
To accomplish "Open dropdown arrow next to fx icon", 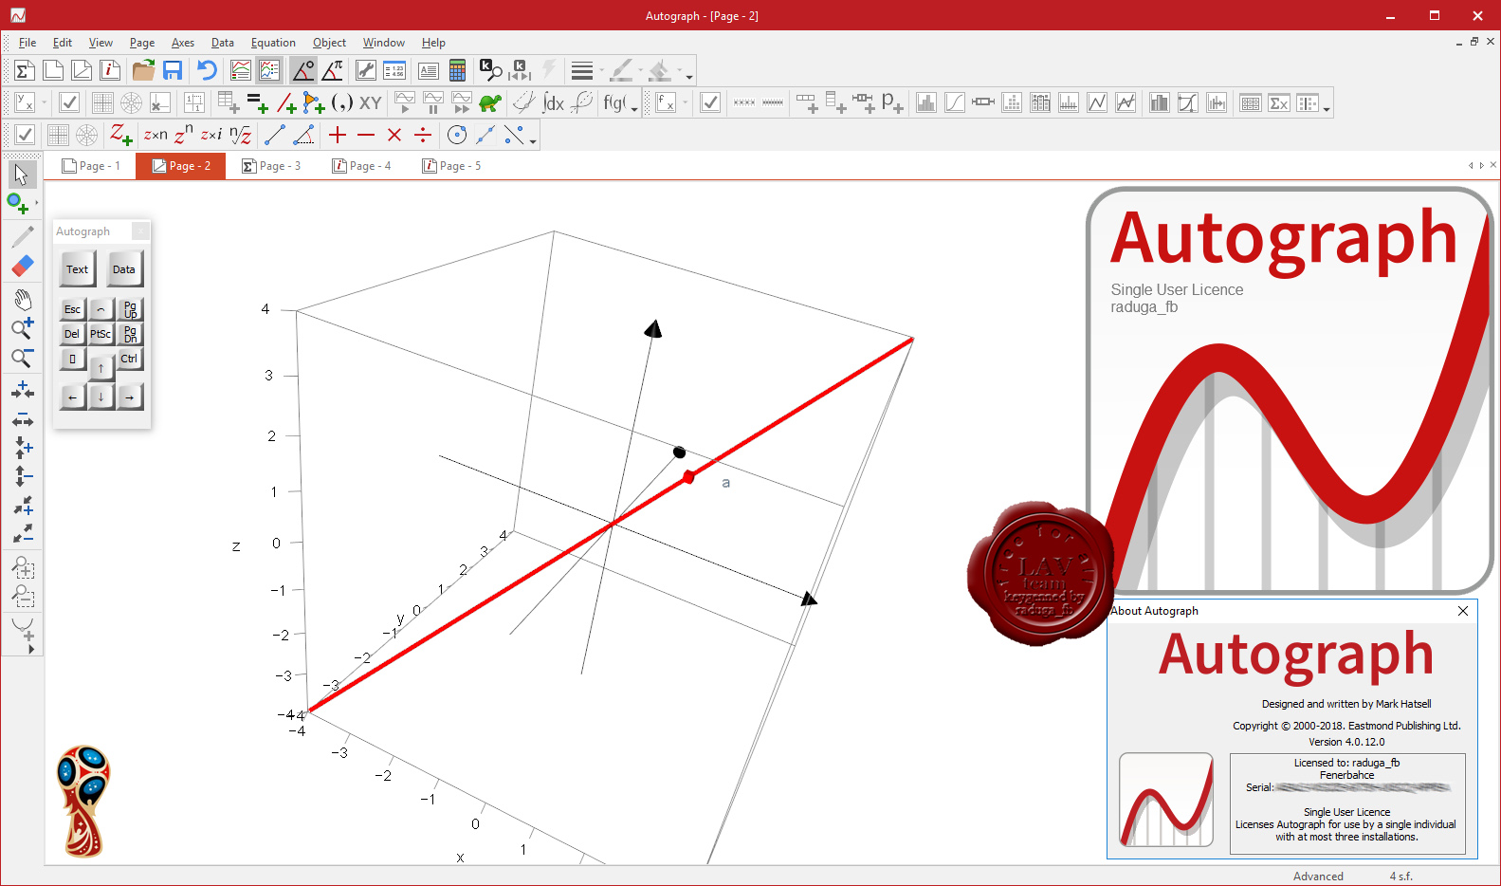I will pos(685,102).
